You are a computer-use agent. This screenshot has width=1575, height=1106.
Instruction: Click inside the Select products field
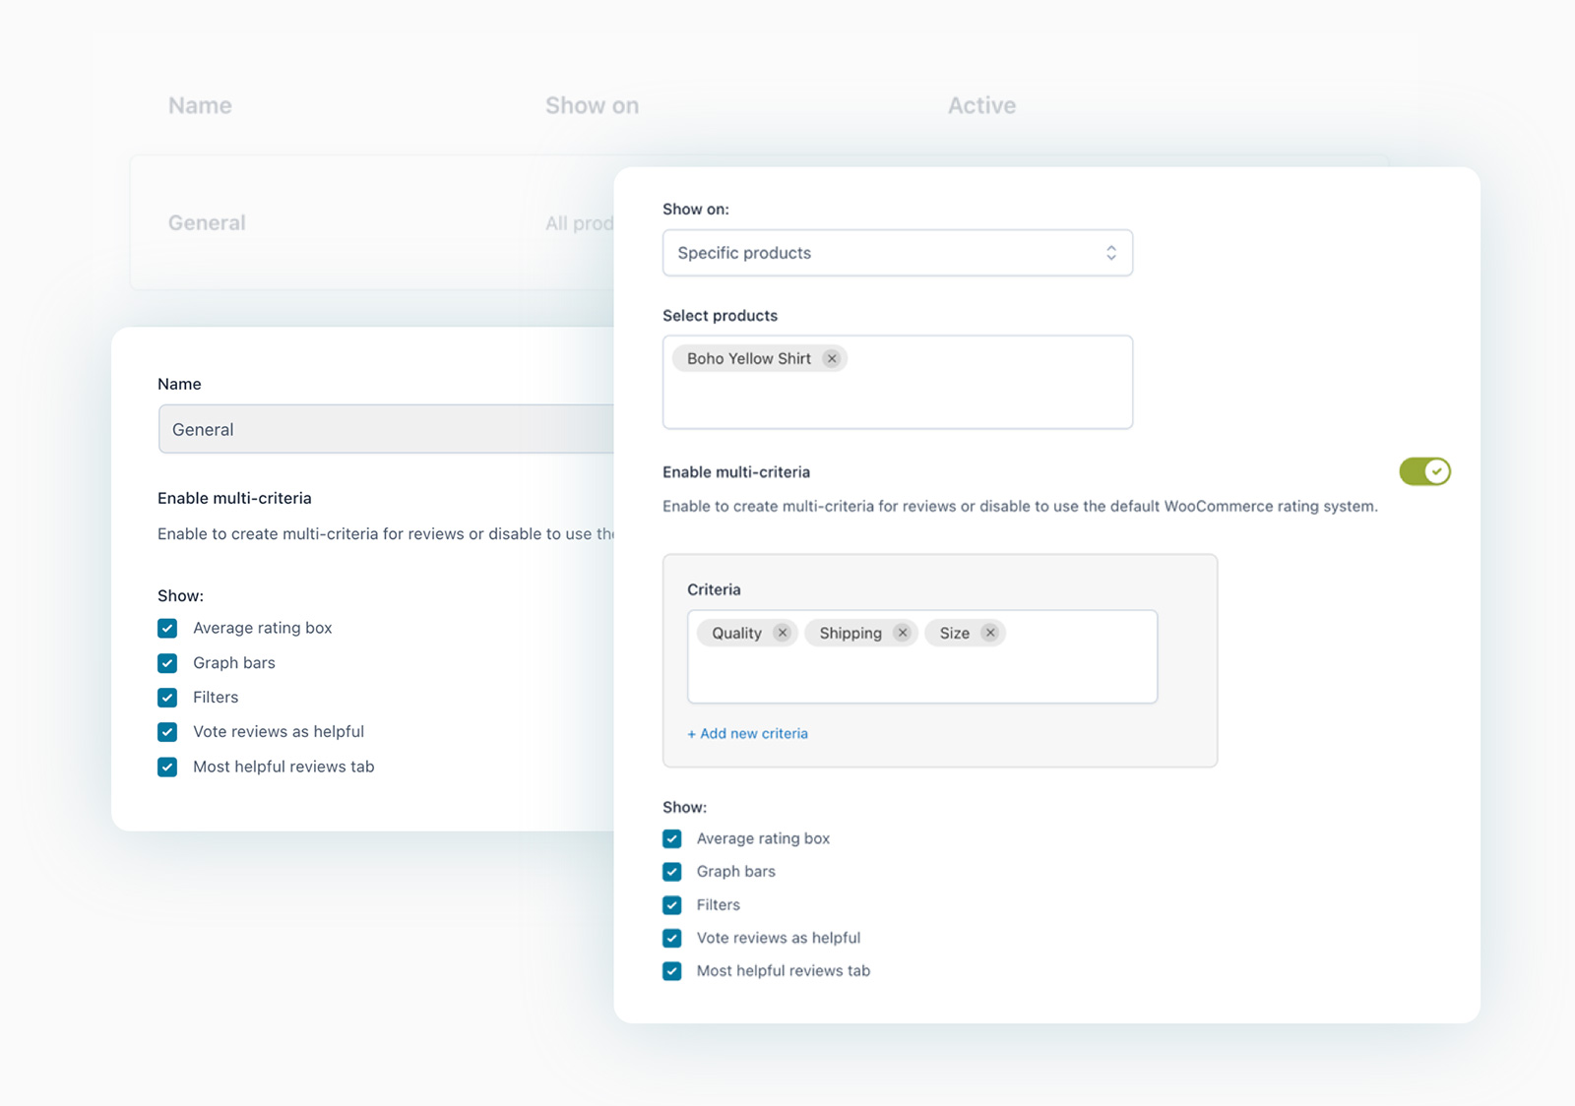pyautogui.click(x=896, y=399)
